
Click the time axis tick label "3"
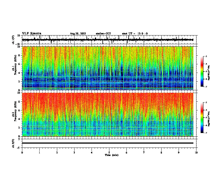[74, 153]
